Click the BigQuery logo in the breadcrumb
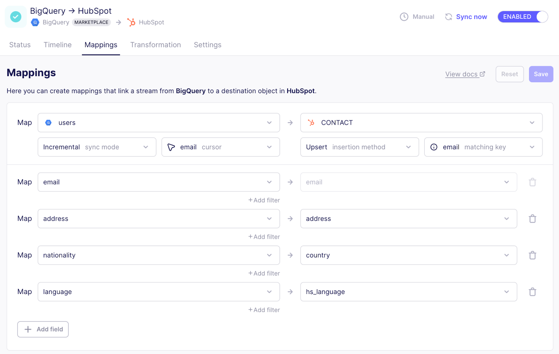559x354 pixels. (x=35, y=22)
